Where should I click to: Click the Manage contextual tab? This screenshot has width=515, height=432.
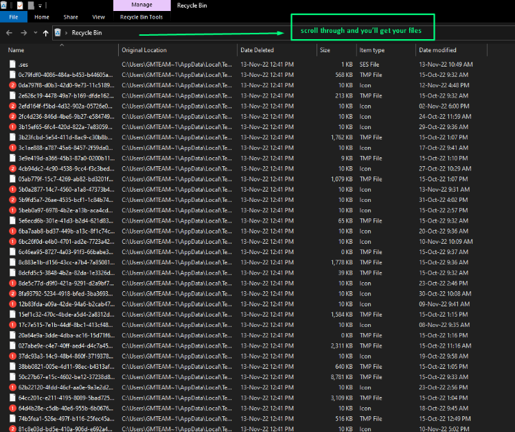coord(142,5)
